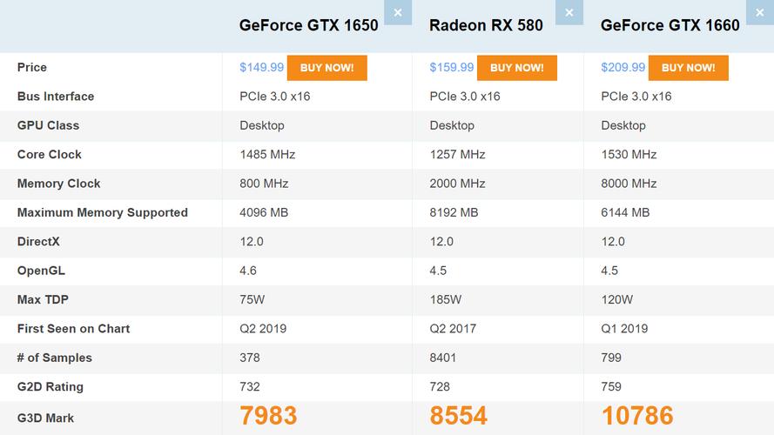The height and width of the screenshot is (435, 774).
Task: Select the Maximum Memory Supported label
Action: pyautogui.click(x=102, y=213)
